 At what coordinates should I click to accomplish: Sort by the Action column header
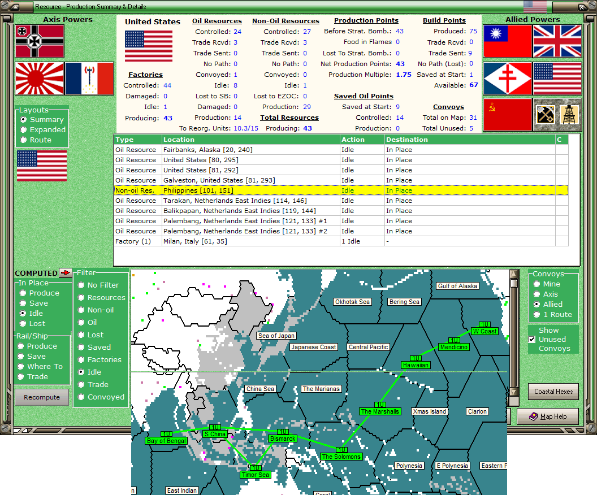[362, 140]
